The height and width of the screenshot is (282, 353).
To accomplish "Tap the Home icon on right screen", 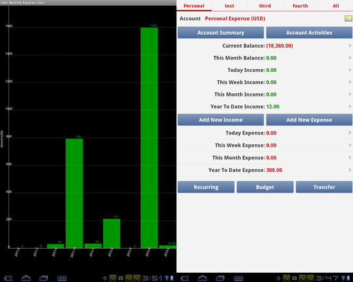I will pyautogui.click(x=203, y=278).
